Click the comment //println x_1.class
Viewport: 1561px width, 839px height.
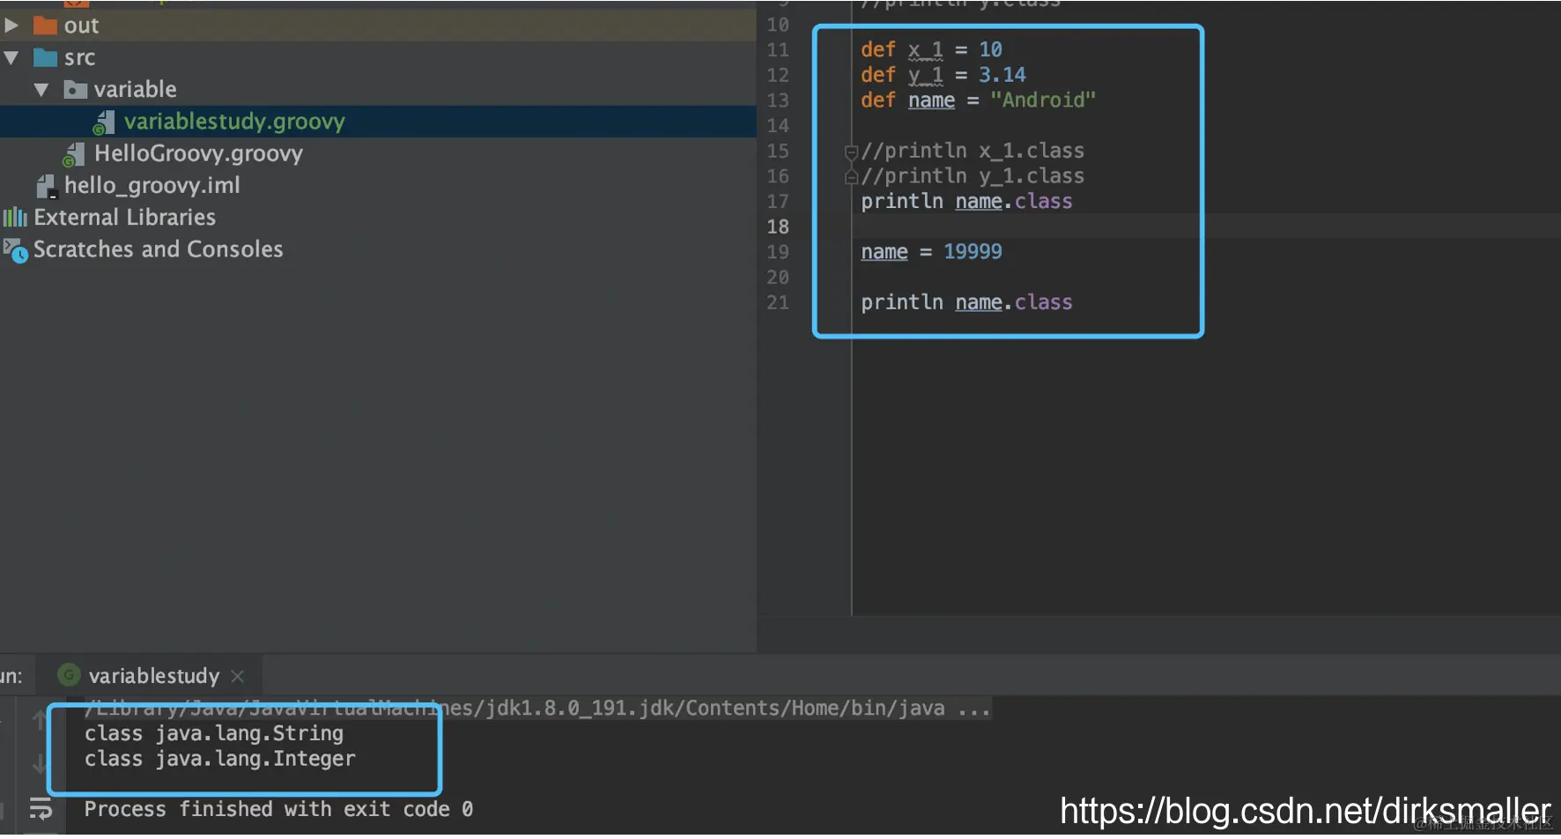pos(973,151)
